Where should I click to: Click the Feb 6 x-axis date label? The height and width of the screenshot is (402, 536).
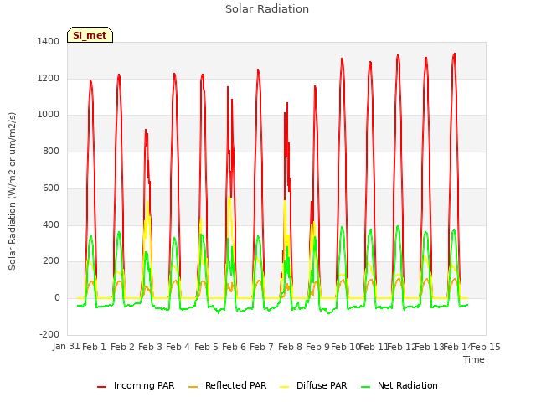click(x=234, y=347)
